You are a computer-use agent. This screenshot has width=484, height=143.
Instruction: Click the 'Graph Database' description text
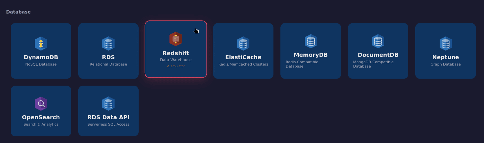(x=445, y=64)
